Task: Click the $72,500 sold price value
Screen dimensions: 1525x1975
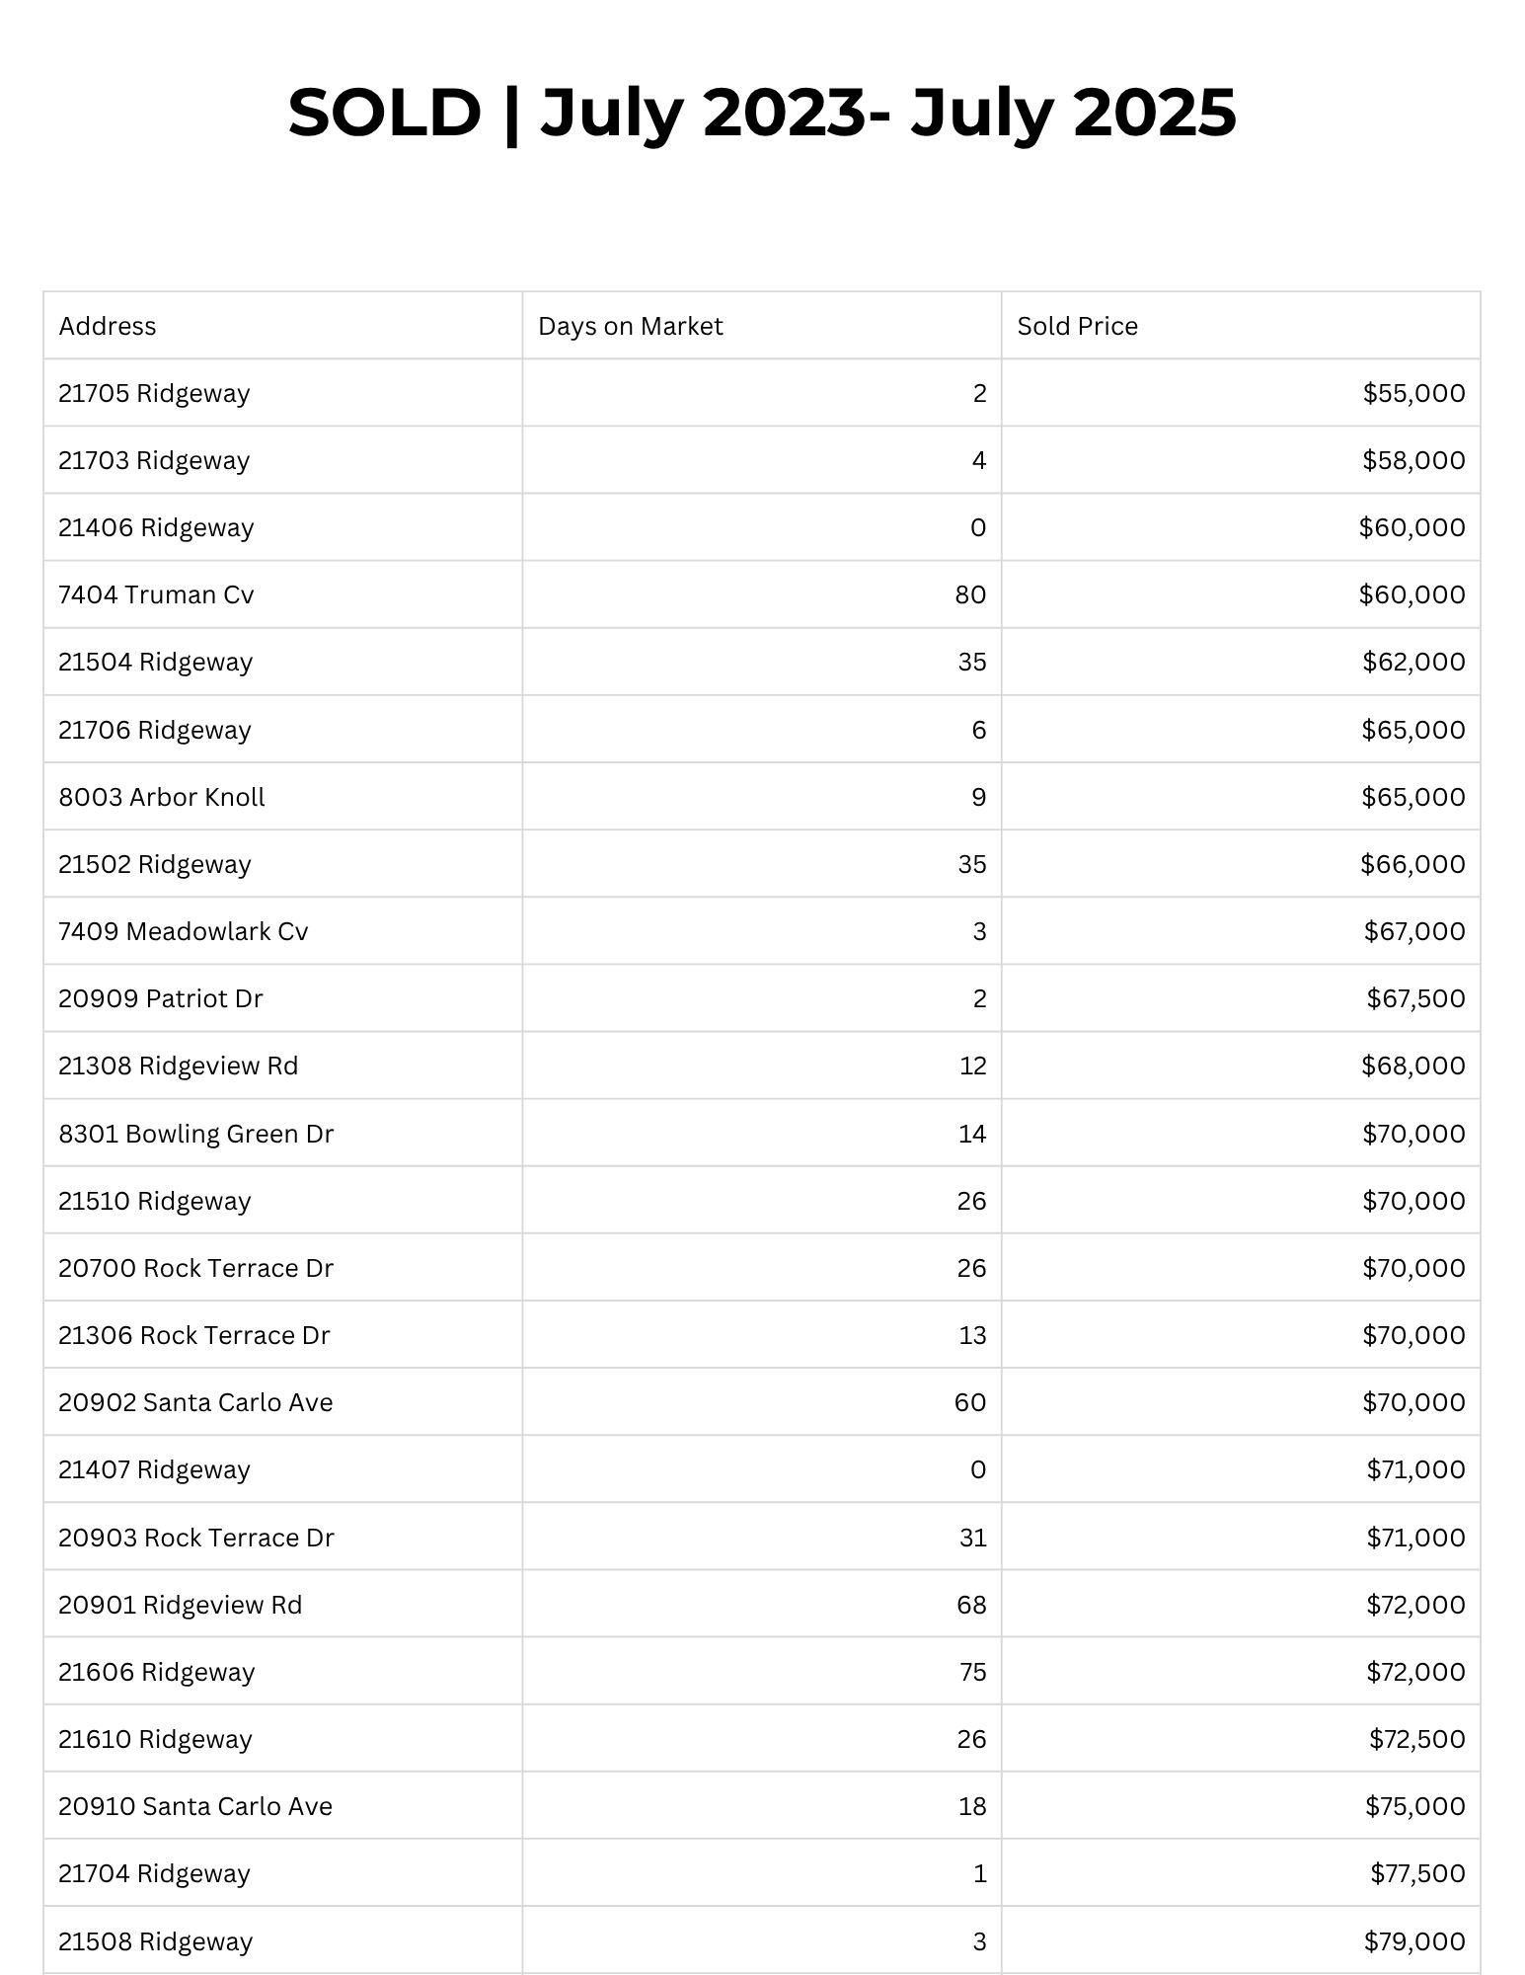Action: point(1416,1739)
